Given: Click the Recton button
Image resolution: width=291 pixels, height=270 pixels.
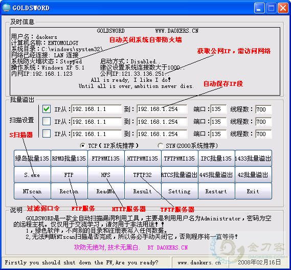Looking at the screenshot, I should pos(69,191).
